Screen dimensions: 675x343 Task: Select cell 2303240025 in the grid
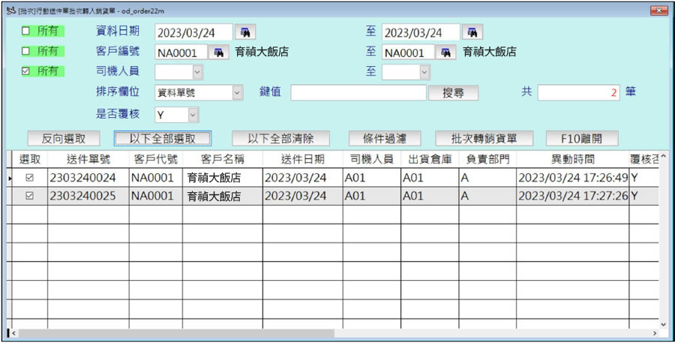[x=88, y=196]
